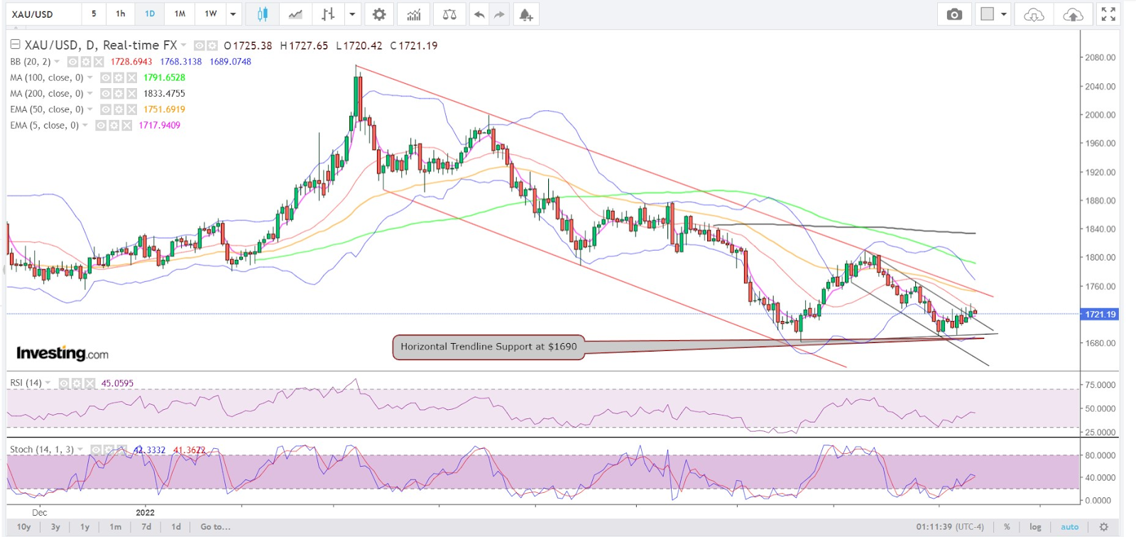Image resolution: width=1136 pixels, height=537 pixels.
Task: Expand layout selector dropdown arrow
Action: pyautogui.click(x=1003, y=14)
